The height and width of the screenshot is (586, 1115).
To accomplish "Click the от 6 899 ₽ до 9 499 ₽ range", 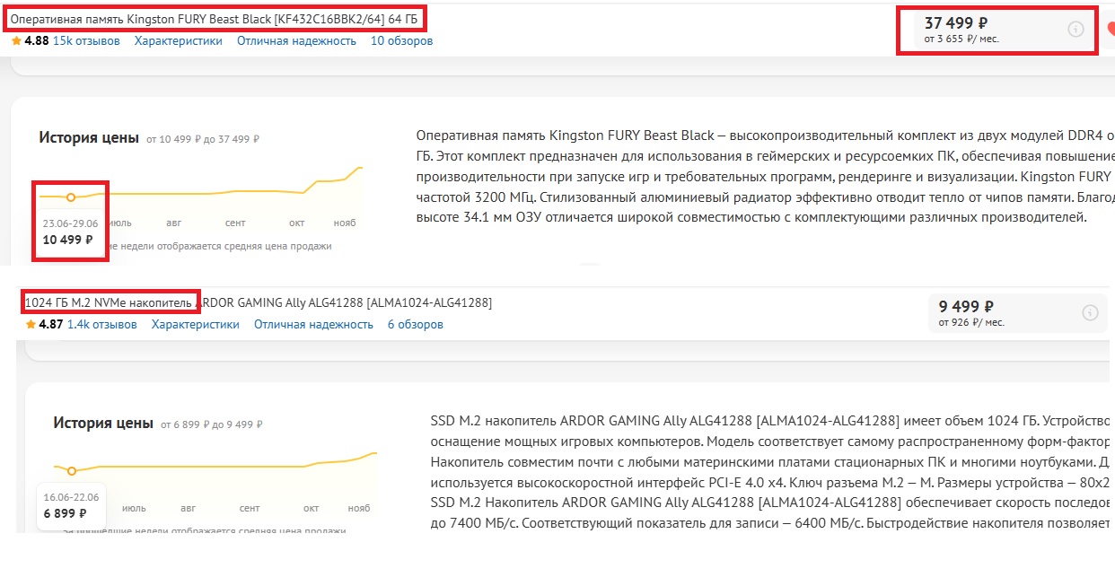I will point(212,424).
